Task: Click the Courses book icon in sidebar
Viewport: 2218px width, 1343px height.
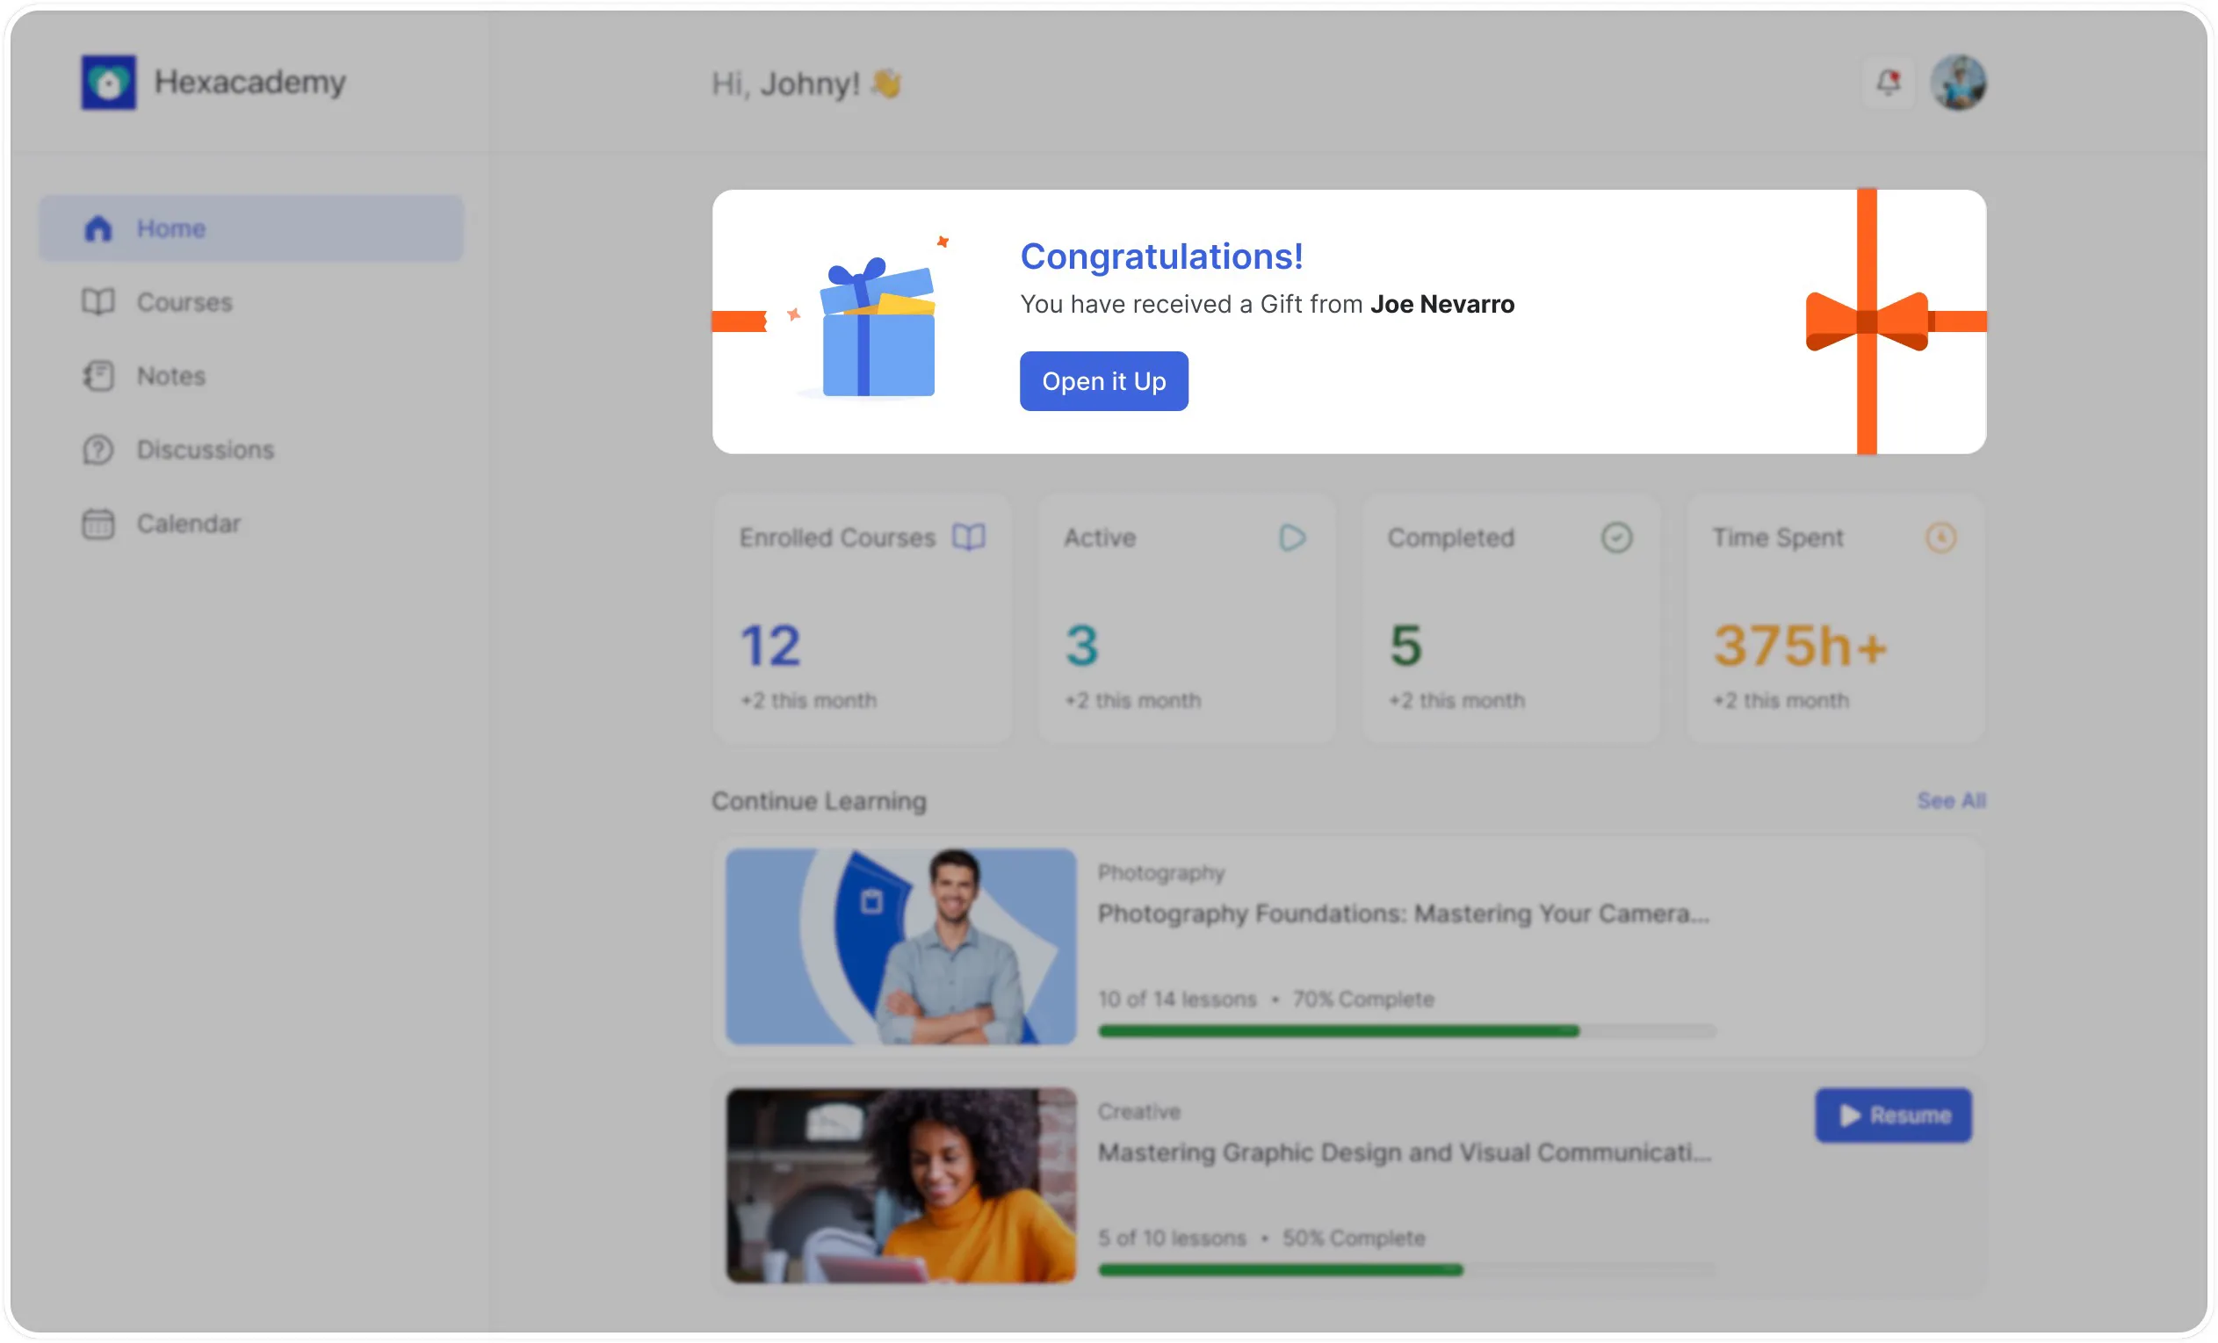Action: coord(98,302)
